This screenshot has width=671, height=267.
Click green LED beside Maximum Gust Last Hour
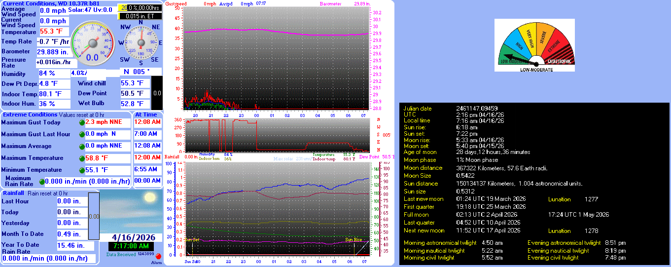click(x=82, y=134)
